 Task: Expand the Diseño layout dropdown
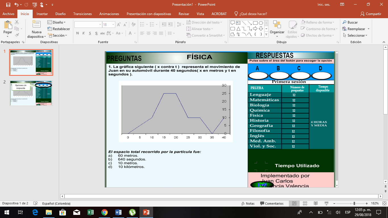click(x=57, y=22)
